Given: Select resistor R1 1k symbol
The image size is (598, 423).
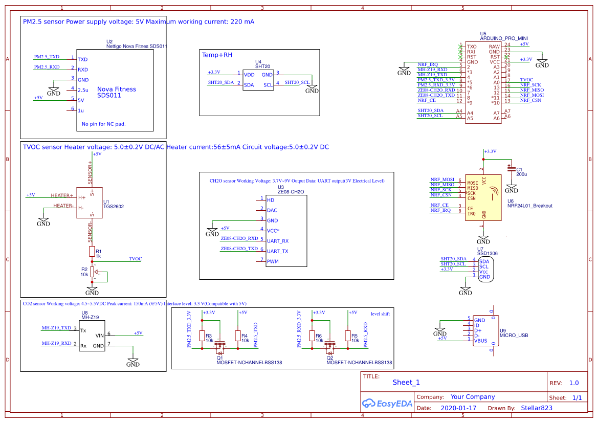Looking at the screenshot, I should pyautogui.click(x=92, y=251).
